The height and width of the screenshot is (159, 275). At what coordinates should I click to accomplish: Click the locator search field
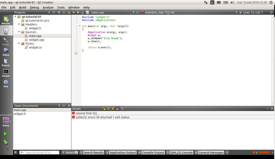(x=39, y=152)
